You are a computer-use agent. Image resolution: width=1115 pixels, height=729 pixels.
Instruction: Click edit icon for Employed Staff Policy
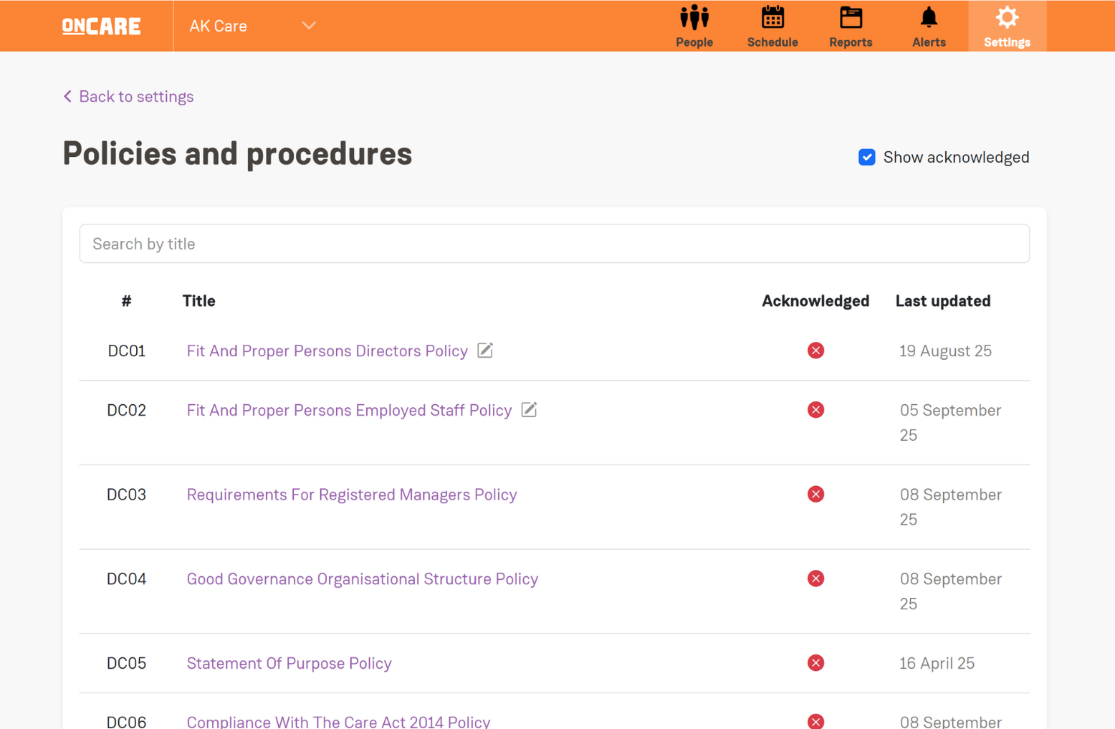(529, 410)
